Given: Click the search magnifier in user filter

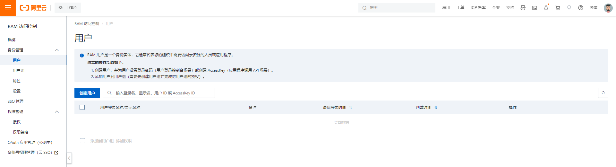Looking at the screenshot, I should coord(109,93).
